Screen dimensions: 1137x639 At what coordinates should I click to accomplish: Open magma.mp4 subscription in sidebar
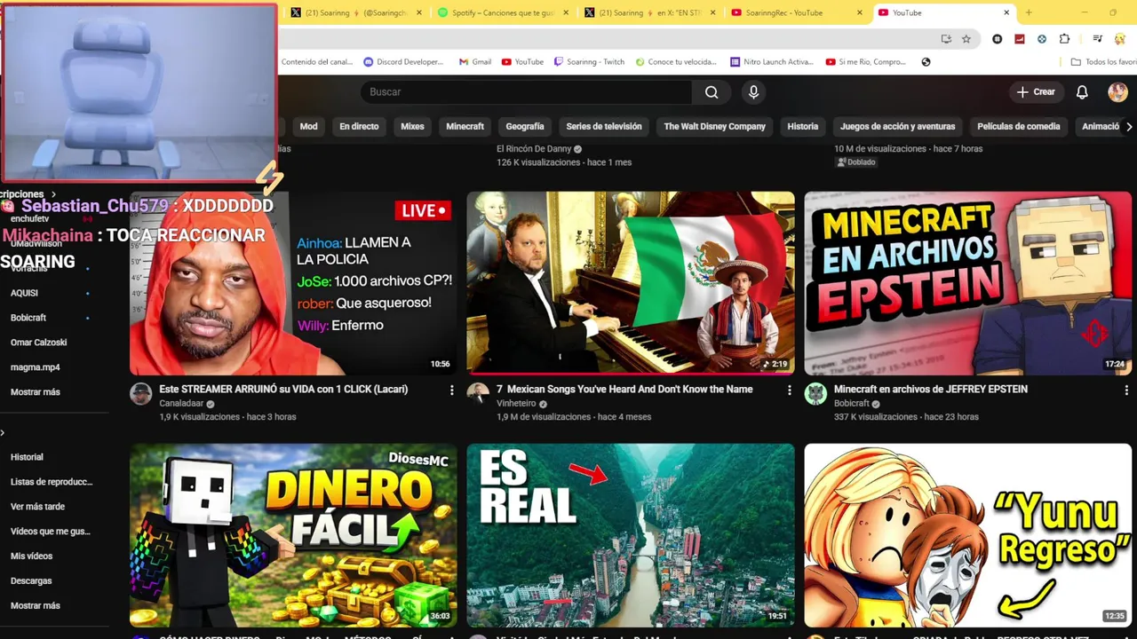coord(35,367)
